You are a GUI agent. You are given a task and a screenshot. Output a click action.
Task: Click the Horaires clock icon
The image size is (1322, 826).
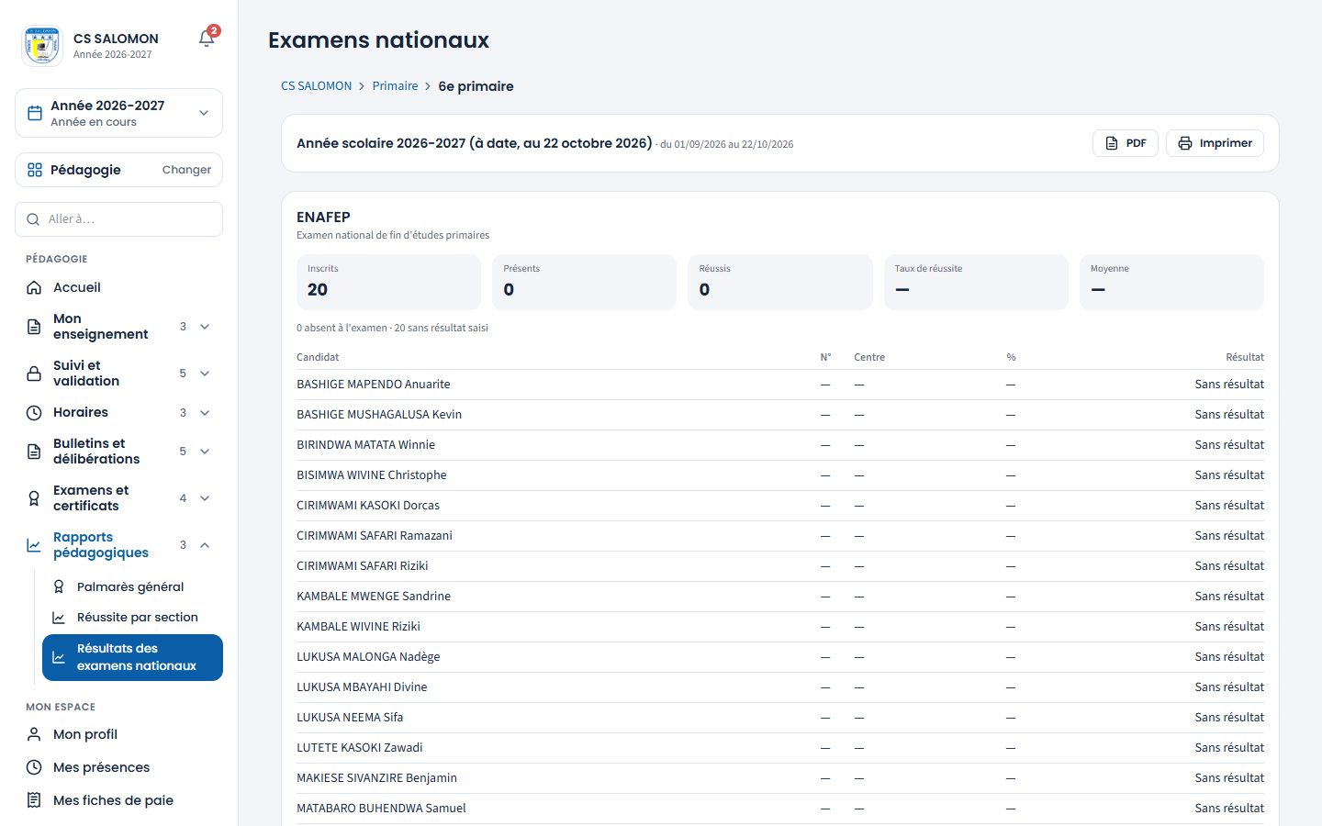pos(34,413)
